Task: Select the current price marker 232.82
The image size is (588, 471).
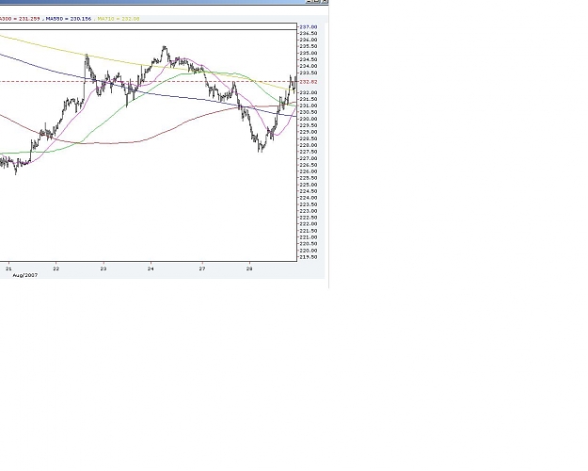Action: pos(309,82)
